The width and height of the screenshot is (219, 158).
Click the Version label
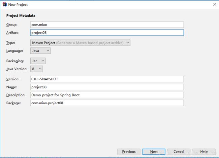(x=13, y=79)
